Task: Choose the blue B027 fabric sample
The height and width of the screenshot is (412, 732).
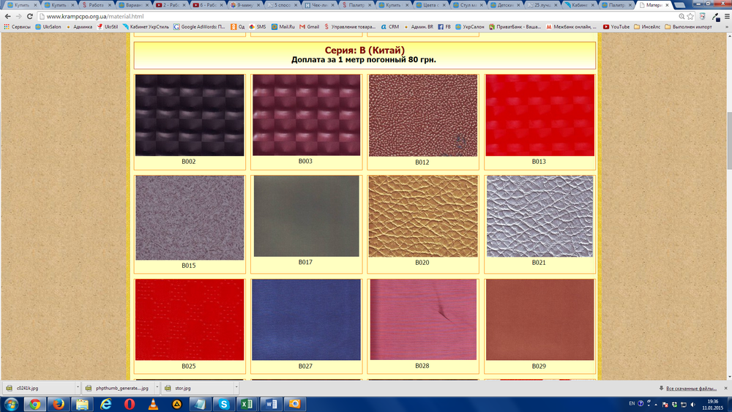Action: tap(306, 319)
